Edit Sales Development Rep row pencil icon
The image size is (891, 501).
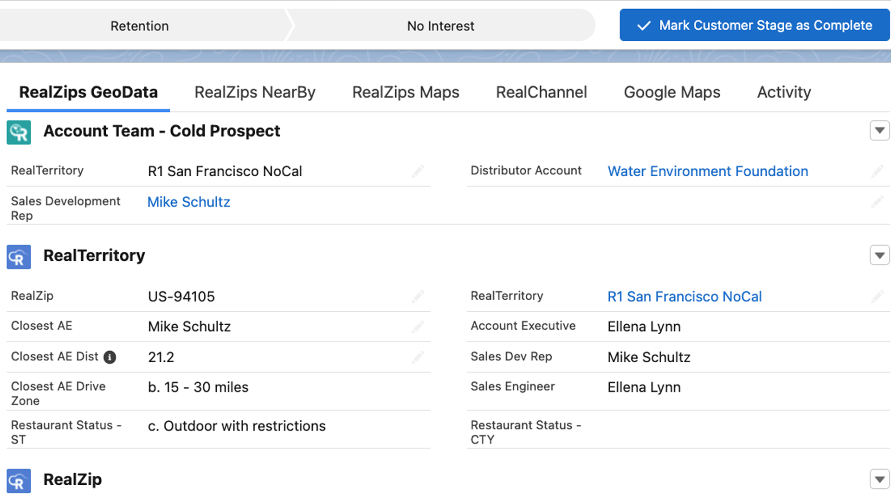click(877, 202)
